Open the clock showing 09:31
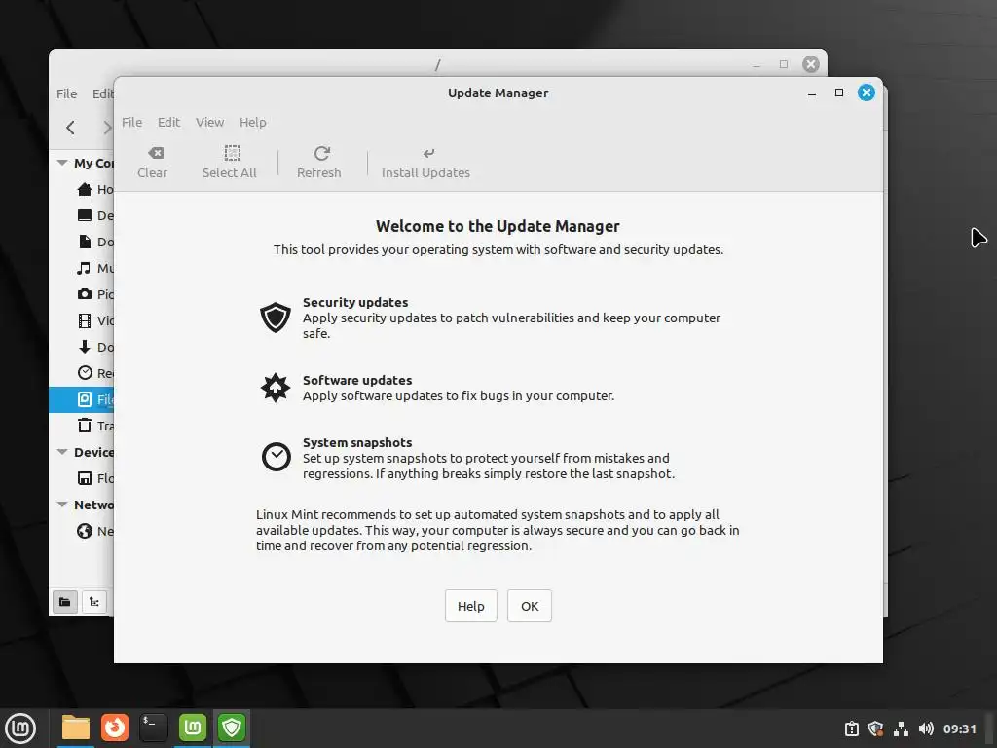Screen dimensions: 997x748 959,729
